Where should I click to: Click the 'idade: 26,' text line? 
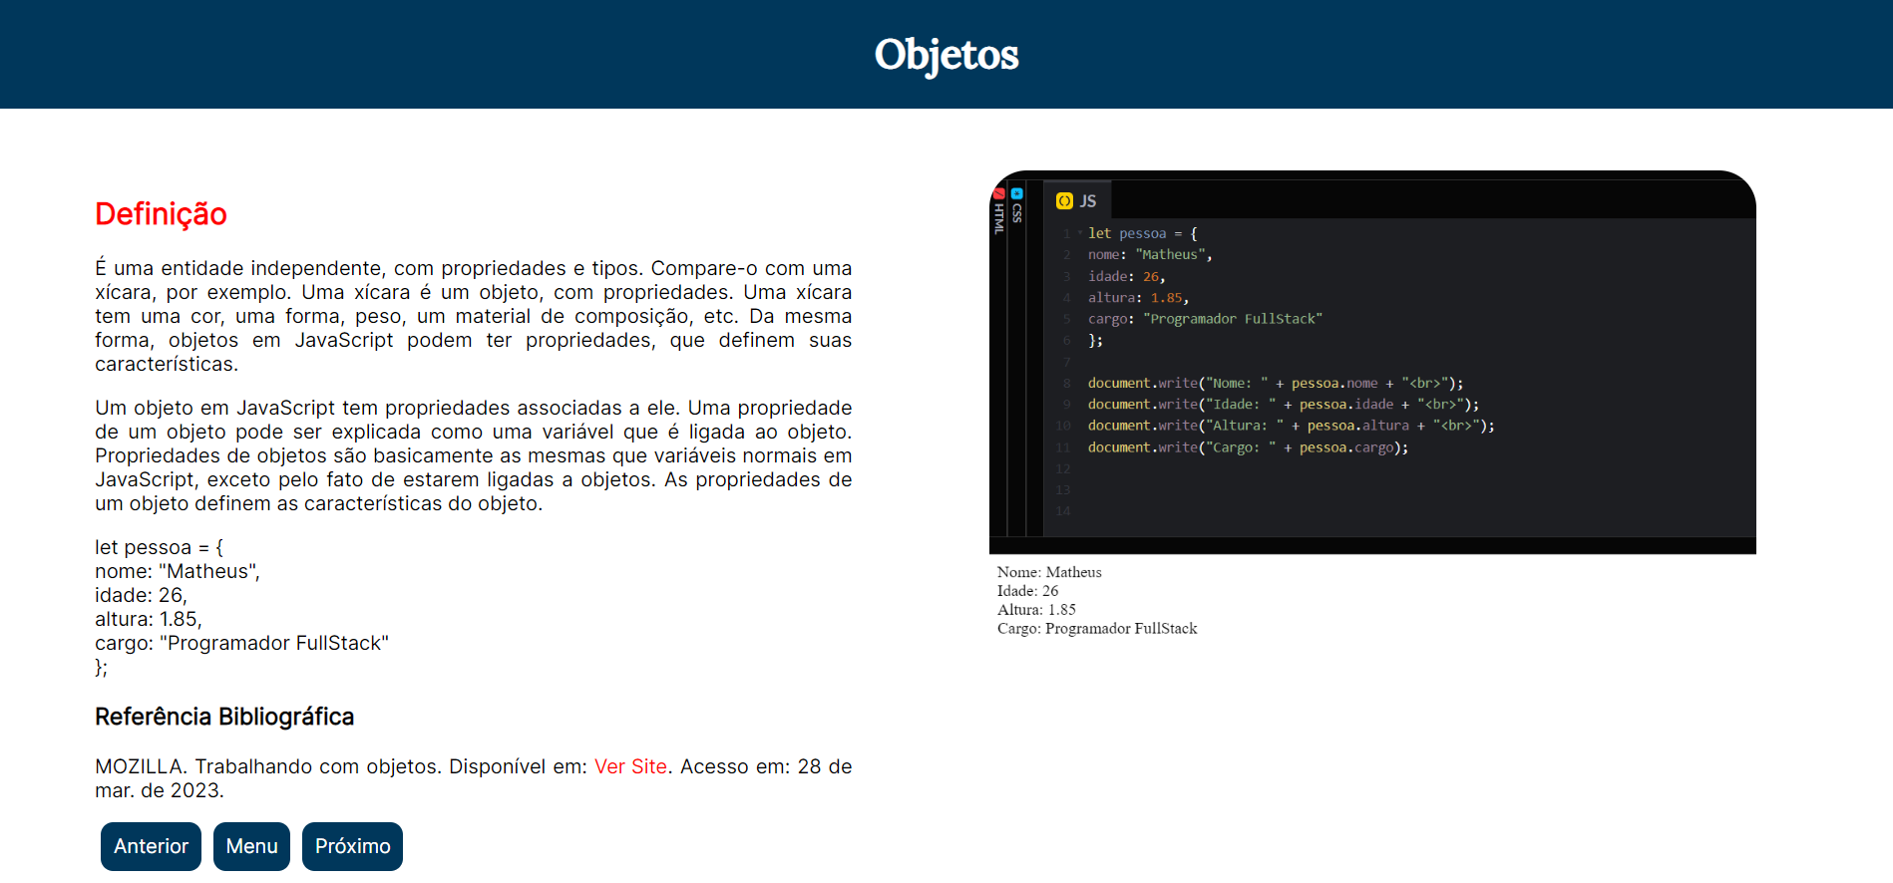[x=141, y=595]
